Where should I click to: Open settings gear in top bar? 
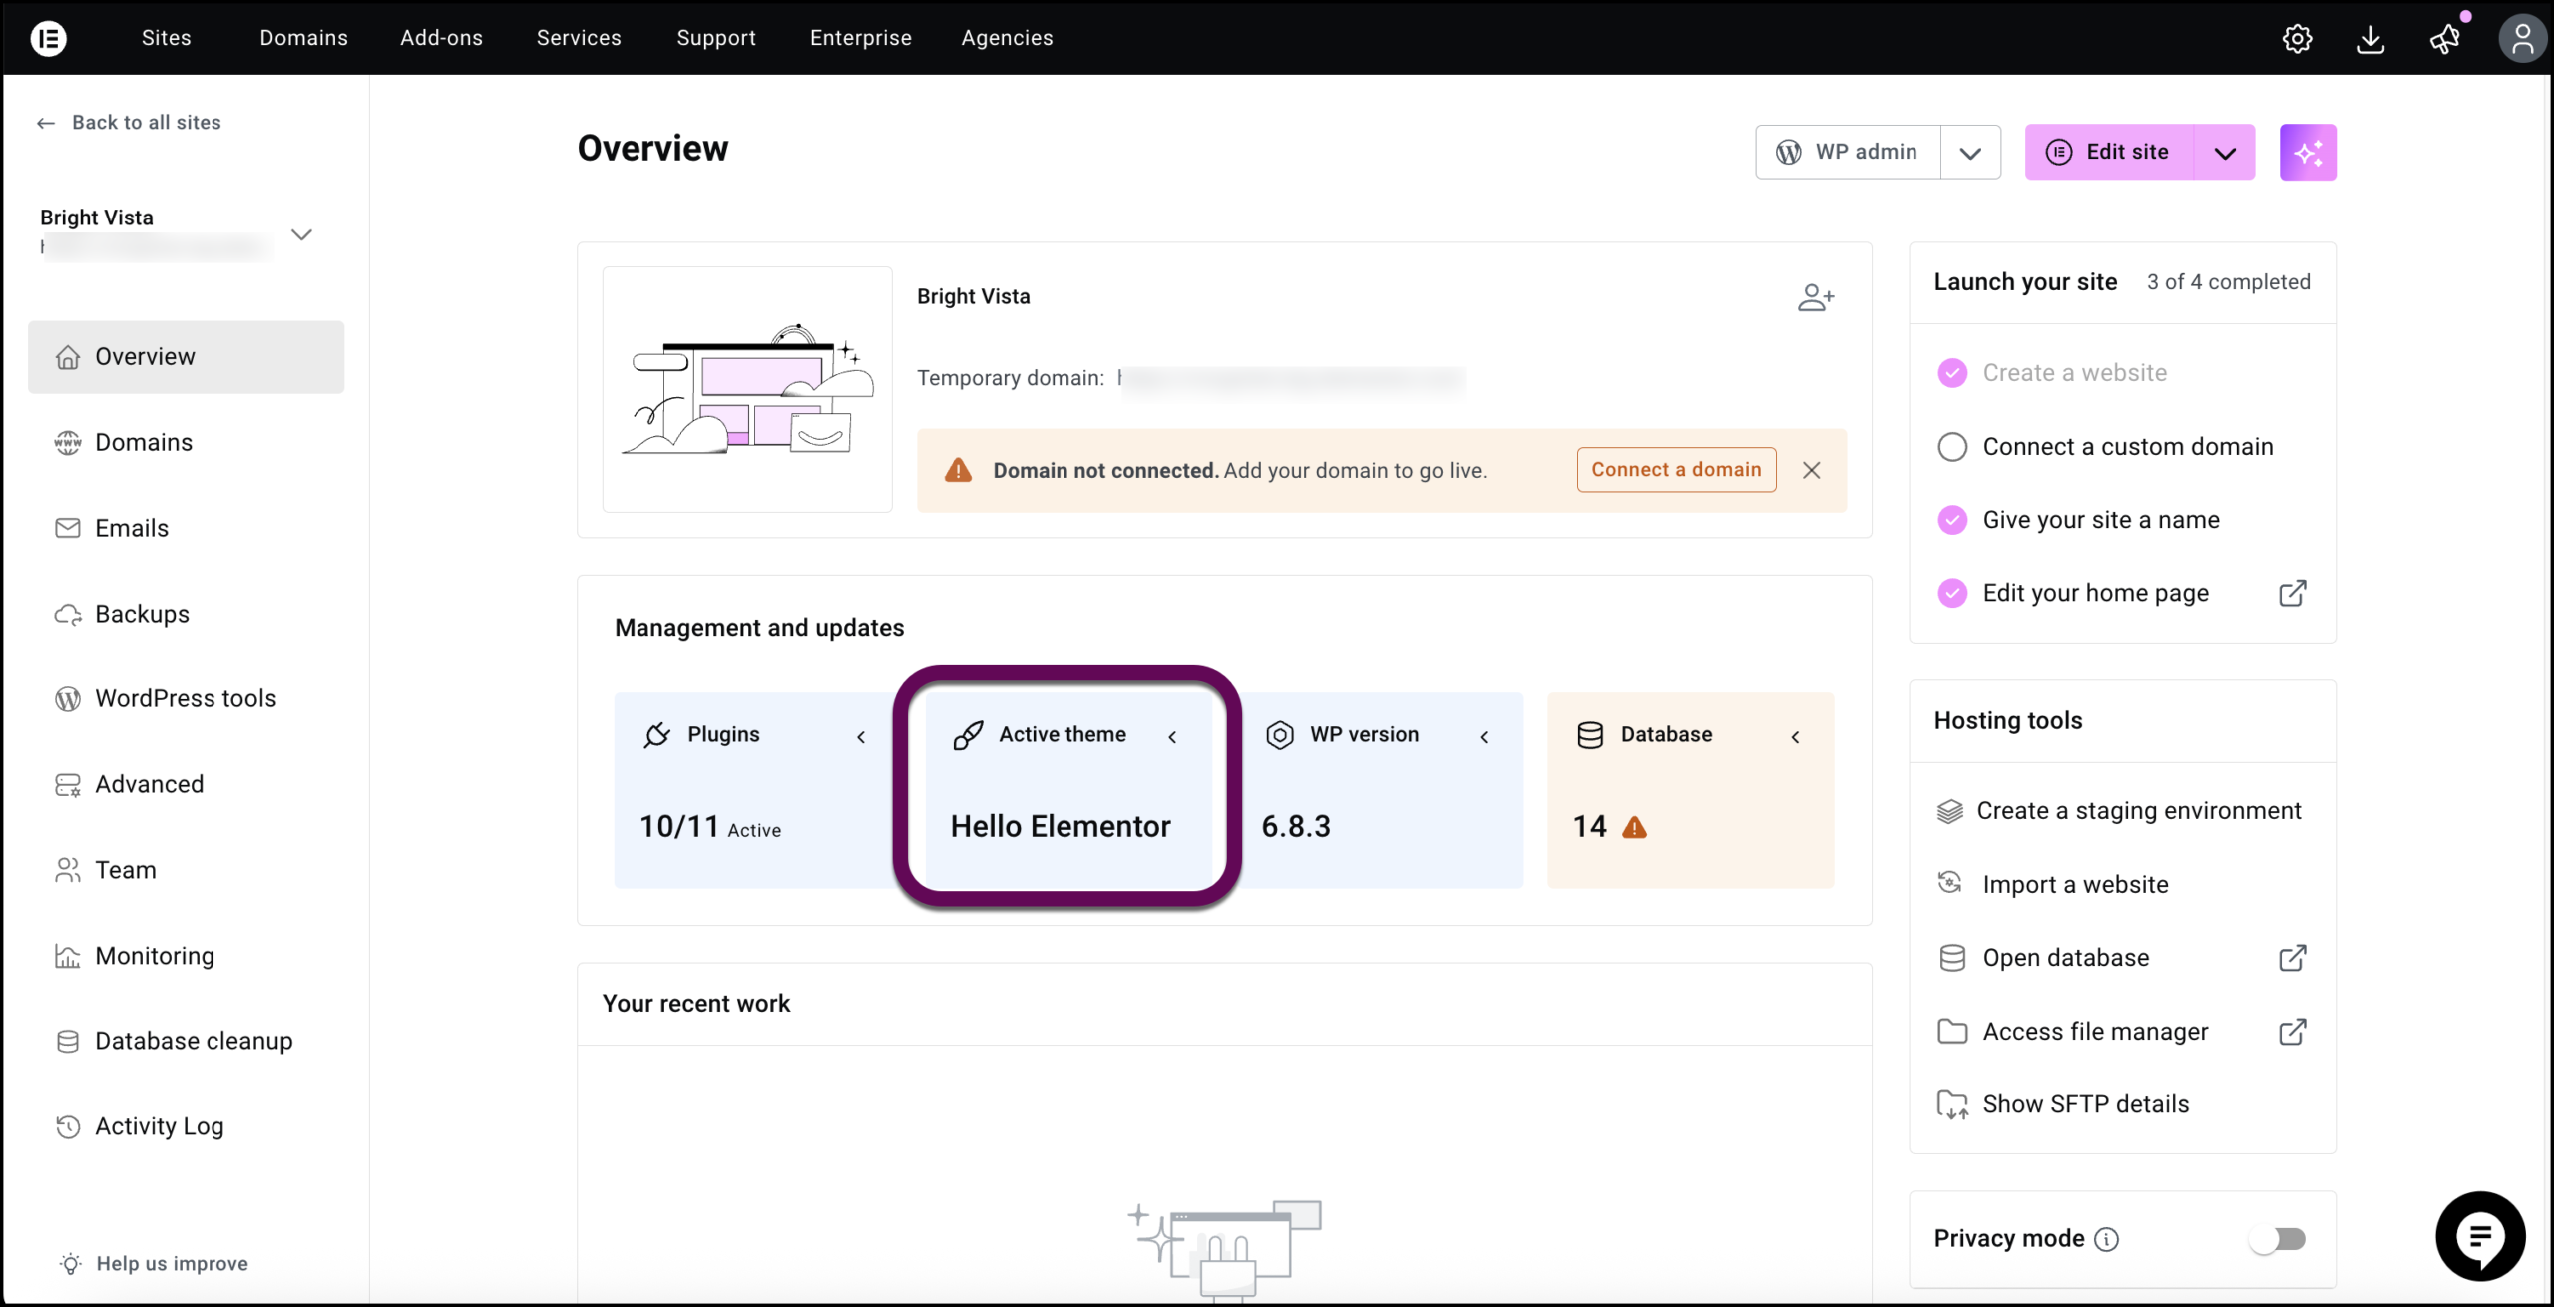tap(2297, 39)
